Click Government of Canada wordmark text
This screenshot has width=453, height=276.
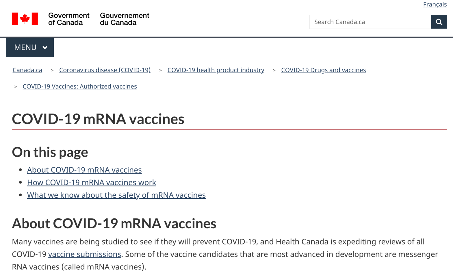(69, 19)
